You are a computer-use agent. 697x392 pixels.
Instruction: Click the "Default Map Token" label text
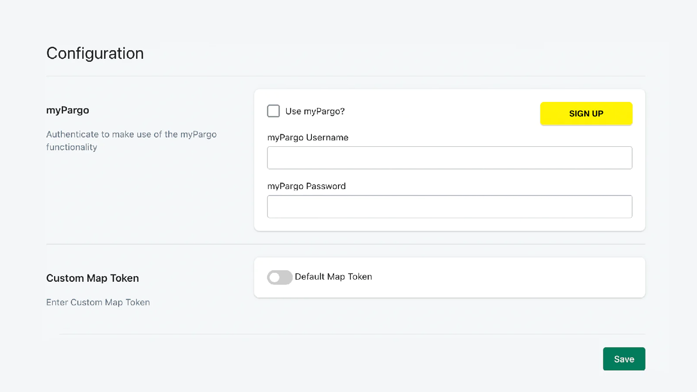[333, 277]
